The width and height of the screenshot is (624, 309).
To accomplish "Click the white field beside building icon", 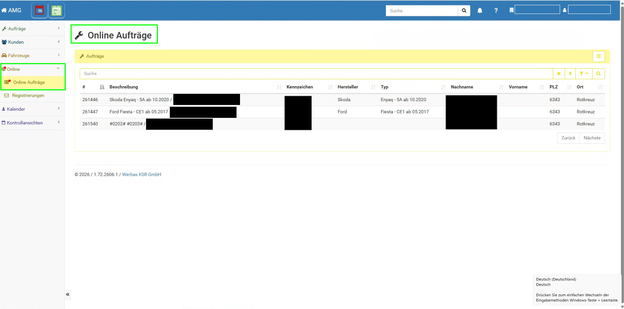I will [537, 9].
